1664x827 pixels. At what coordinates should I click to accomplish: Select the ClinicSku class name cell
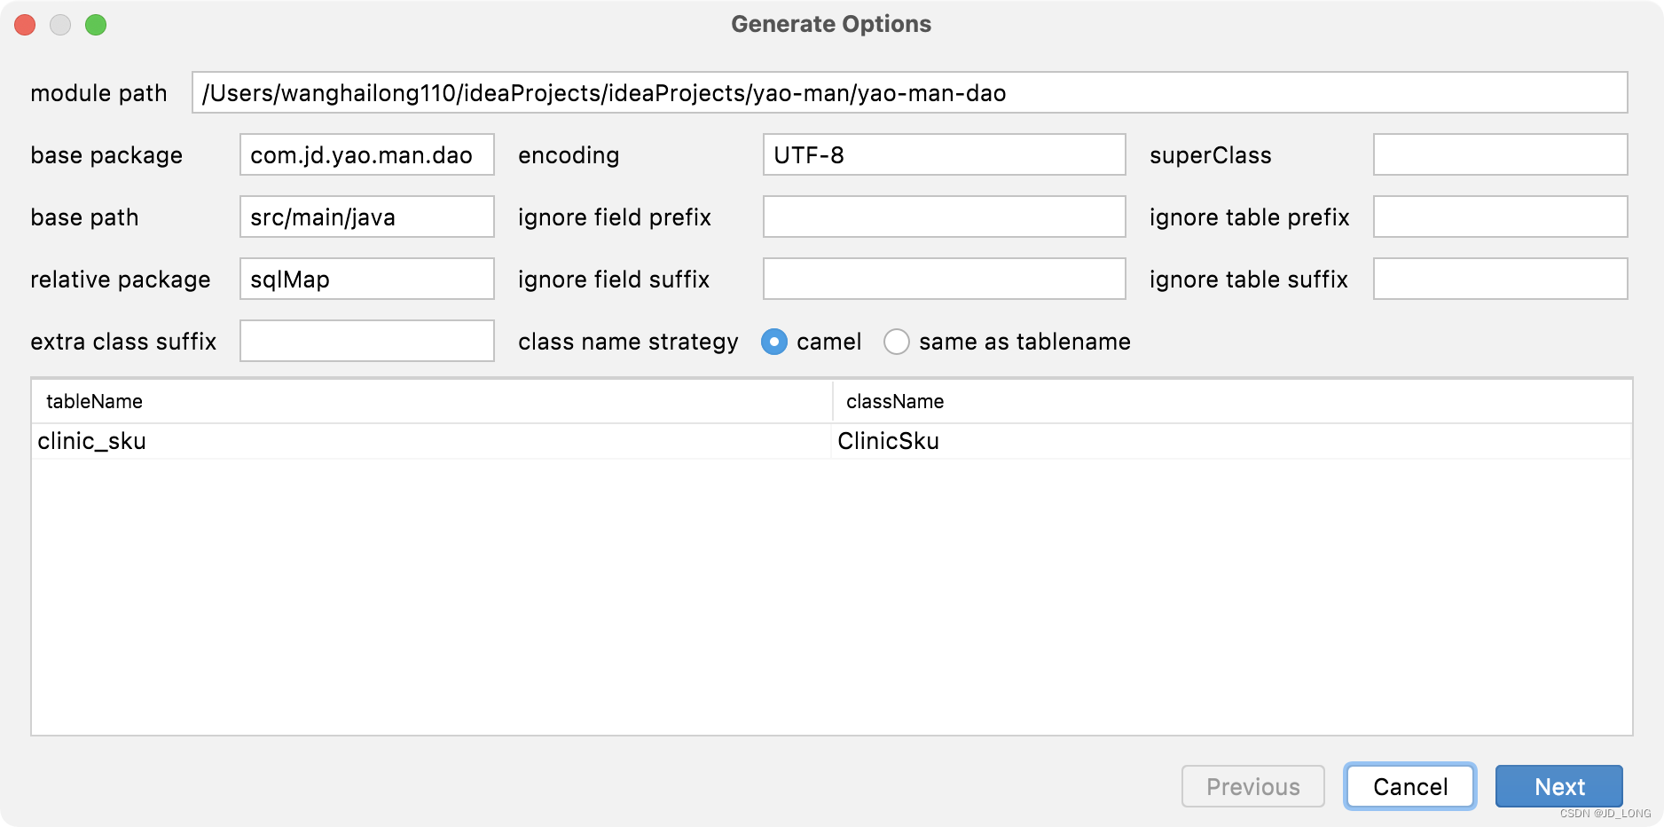click(1231, 441)
